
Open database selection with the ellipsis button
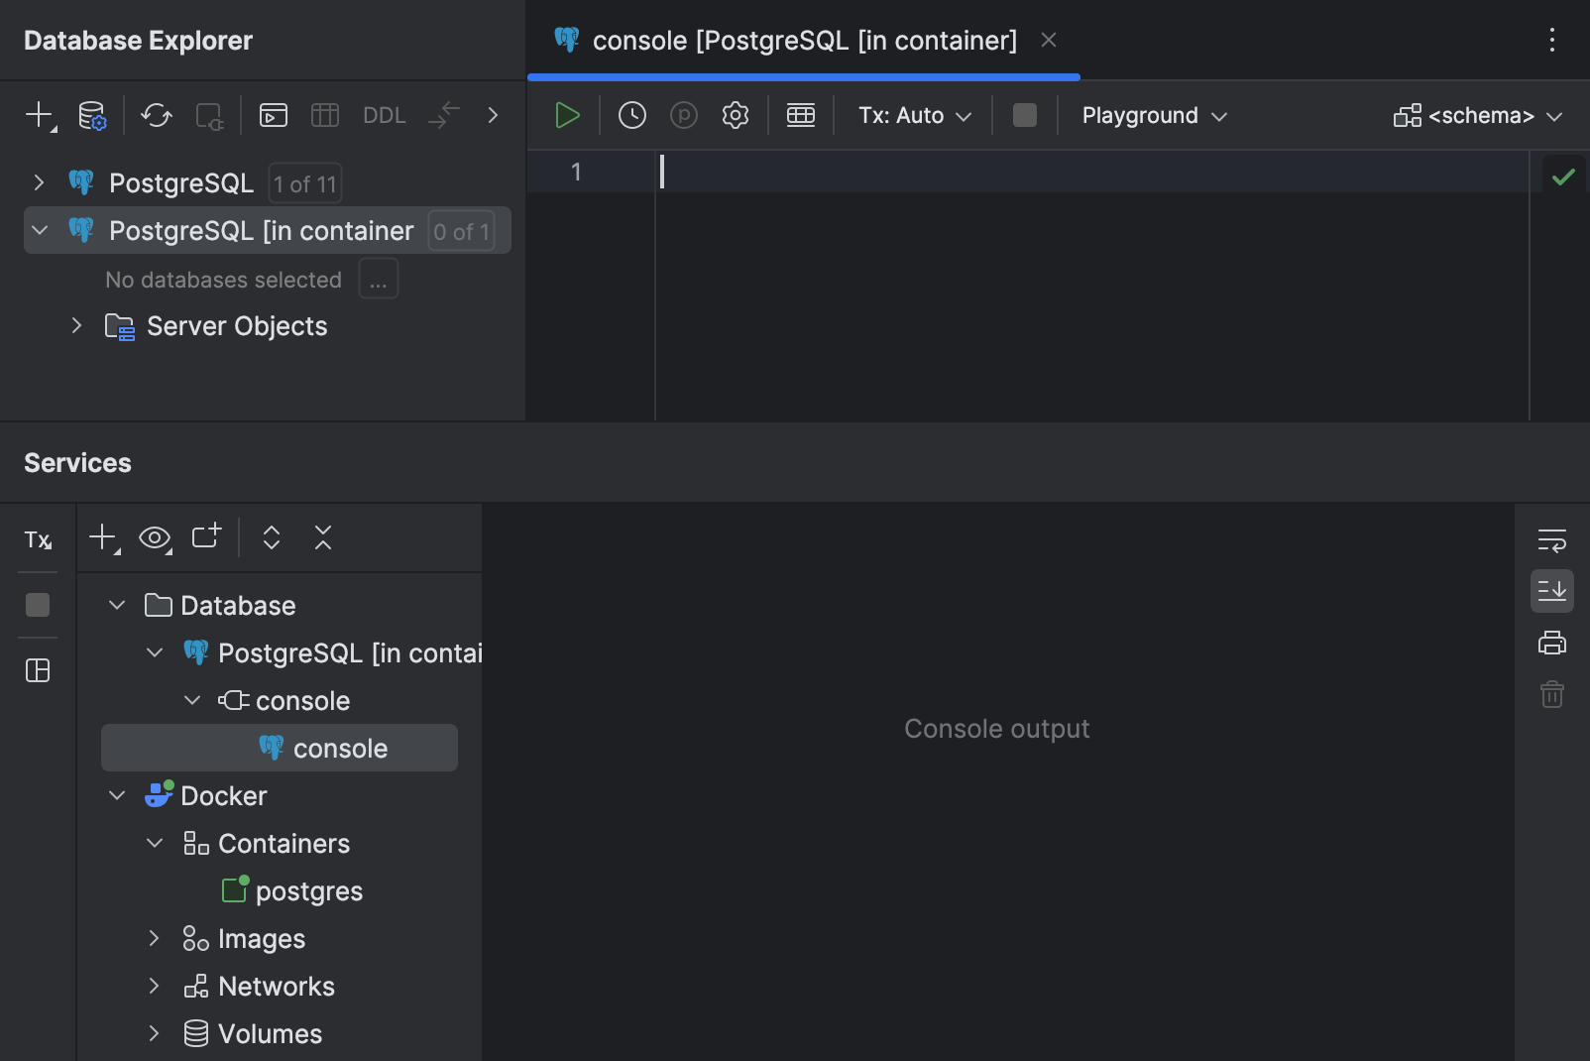pos(378,279)
